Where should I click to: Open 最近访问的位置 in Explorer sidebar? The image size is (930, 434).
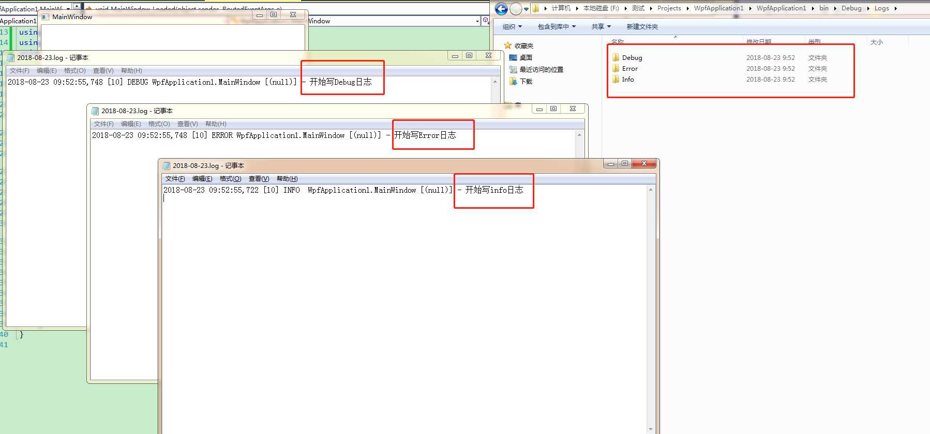click(x=536, y=69)
